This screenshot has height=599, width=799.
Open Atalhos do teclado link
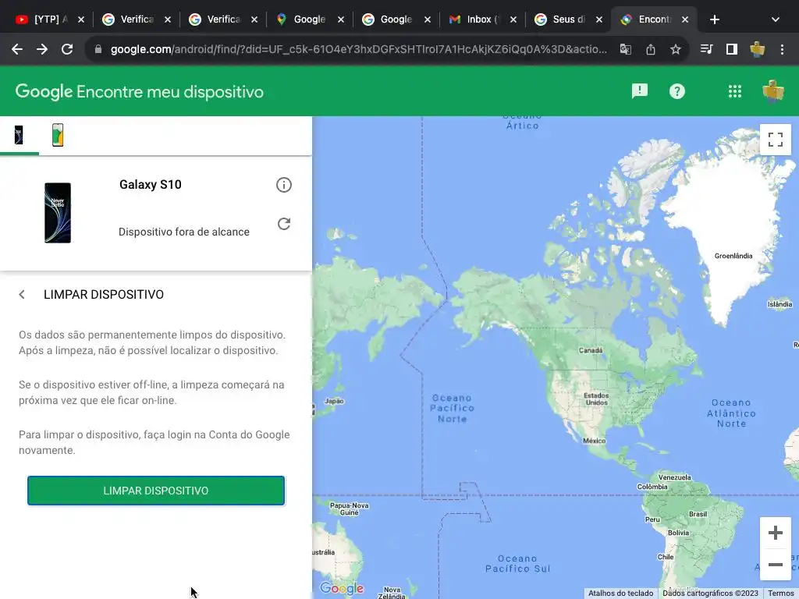tap(620, 594)
